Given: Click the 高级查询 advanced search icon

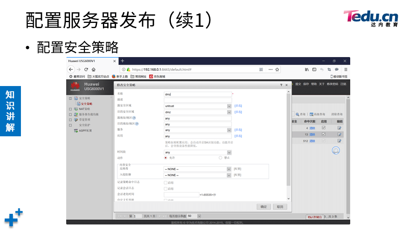Looking at the screenshot, I should click(x=311, y=114).
